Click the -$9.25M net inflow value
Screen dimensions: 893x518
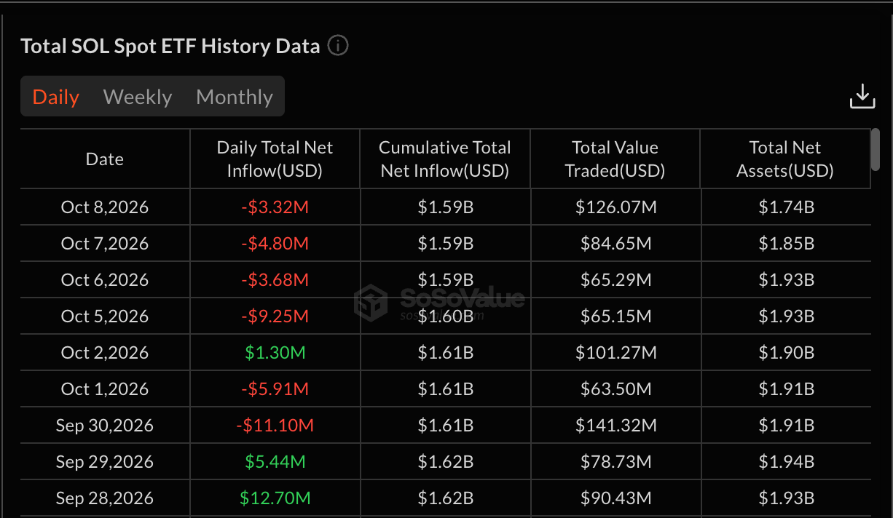coord(275,316)
